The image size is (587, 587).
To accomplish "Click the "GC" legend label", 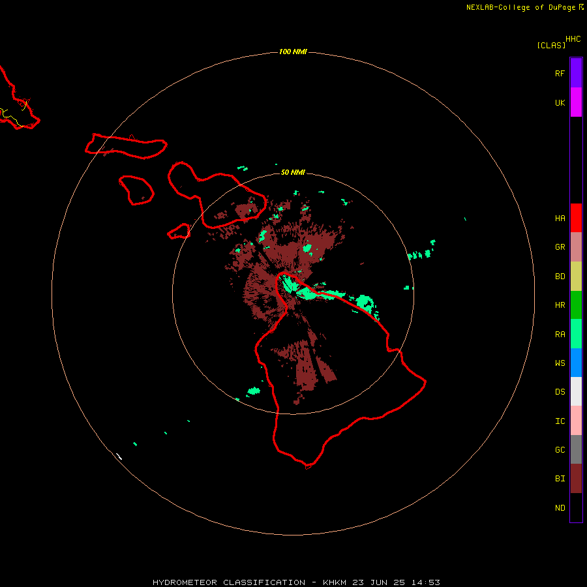I will pos(560,450).
